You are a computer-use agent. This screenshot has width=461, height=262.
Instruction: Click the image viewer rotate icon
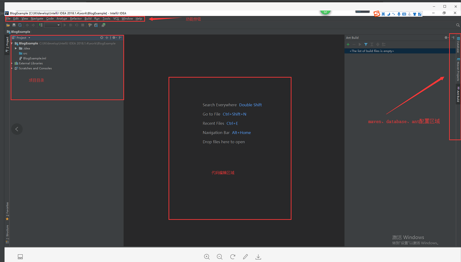[x=233, y=257]
